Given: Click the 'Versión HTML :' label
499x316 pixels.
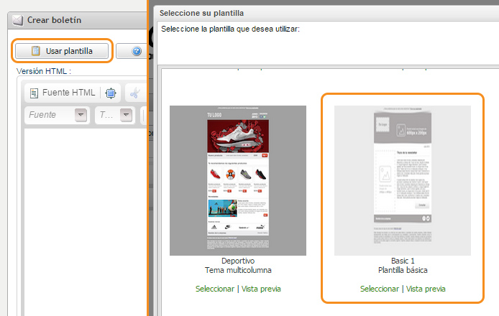Looking at the screenshot, I should tap(44, 71).
